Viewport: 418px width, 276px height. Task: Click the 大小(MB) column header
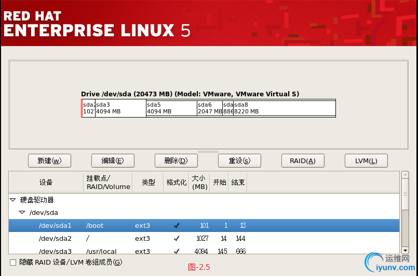[x=199, y=182]
